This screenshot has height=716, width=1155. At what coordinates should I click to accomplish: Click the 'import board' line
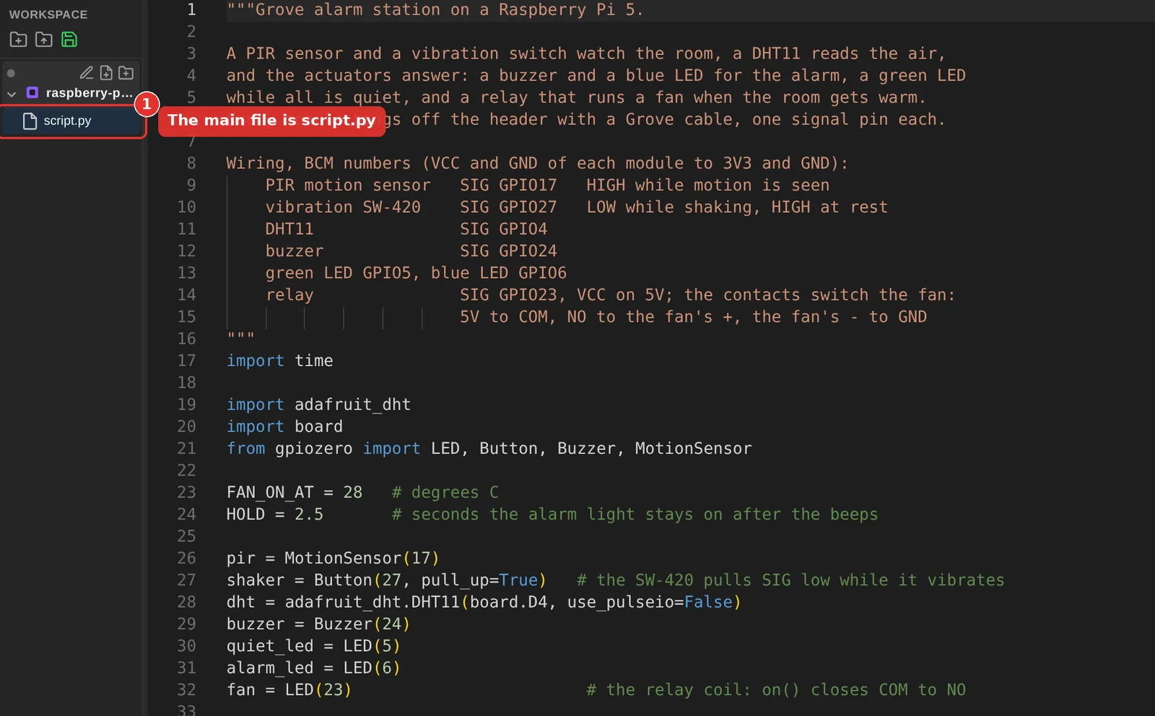tap(284, 427)
